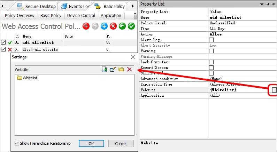
Task: Open Website browse ellipsis button
Action: click(274, 90)
